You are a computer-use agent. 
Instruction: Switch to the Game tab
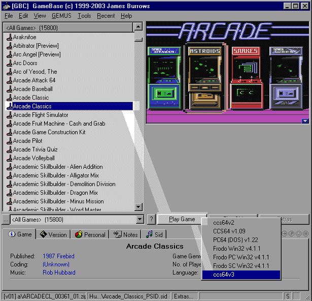click(x=19, y=234)
